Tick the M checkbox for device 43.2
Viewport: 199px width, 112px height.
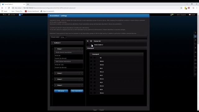95,75
